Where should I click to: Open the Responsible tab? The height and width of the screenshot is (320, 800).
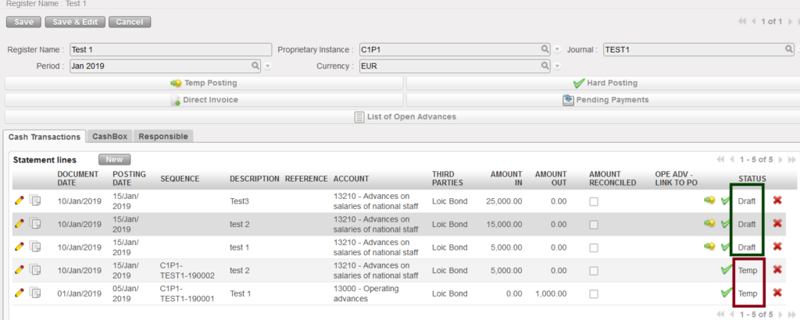coord(163,136)
